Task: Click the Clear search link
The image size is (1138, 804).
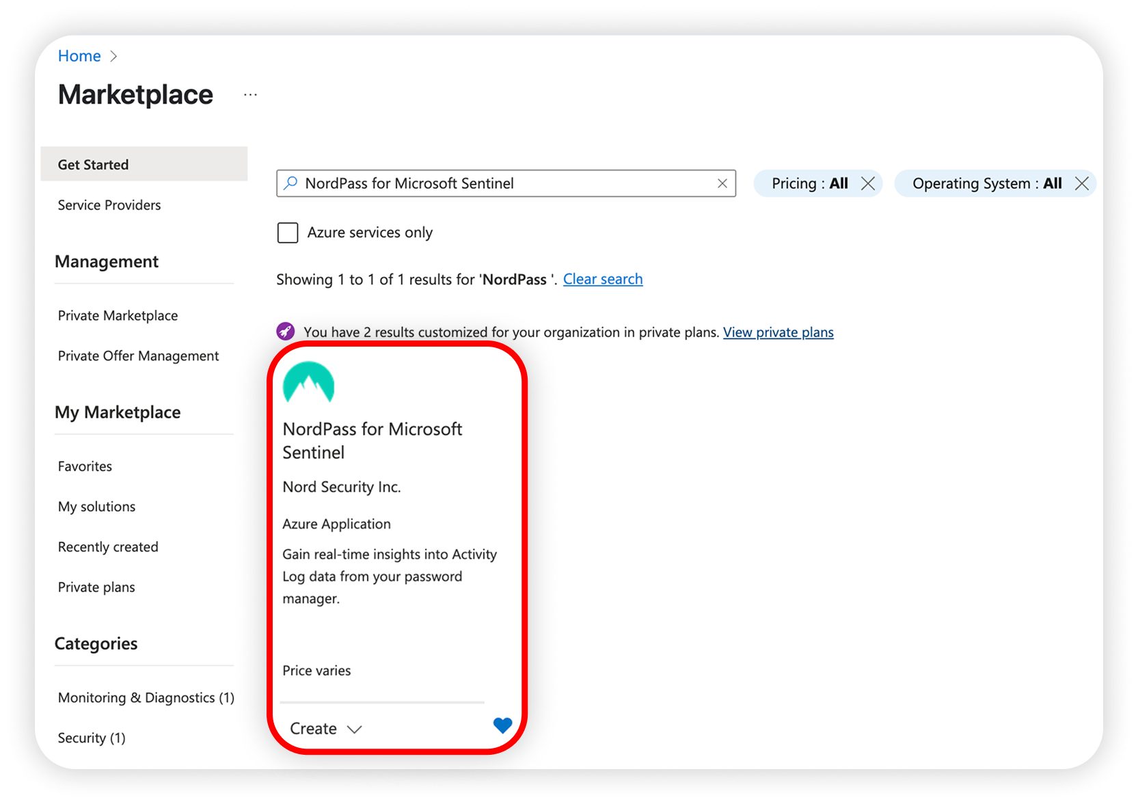Action: pyautogui.click(x=603, y=279)
